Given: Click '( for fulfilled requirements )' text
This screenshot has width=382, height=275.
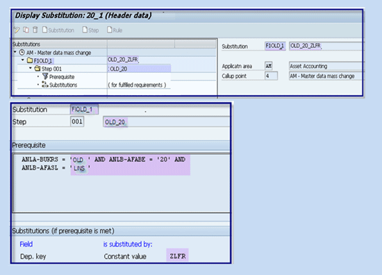Looking at the screenshot, I should (x=137, y=85).
